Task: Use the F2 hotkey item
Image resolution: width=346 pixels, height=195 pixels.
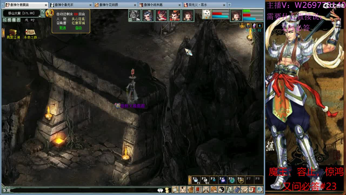Action: pyautogui.click(x=205, y=180)
